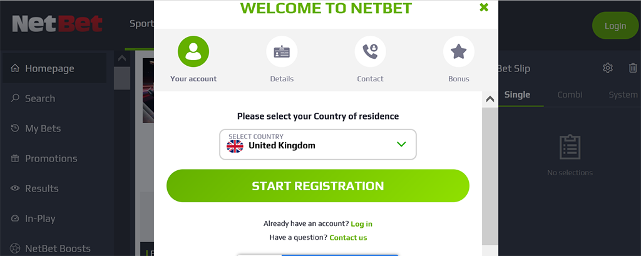This screenshot has width=641, height=256.
Task: Click the green country dropdown chevron
Action: point(401,145)
